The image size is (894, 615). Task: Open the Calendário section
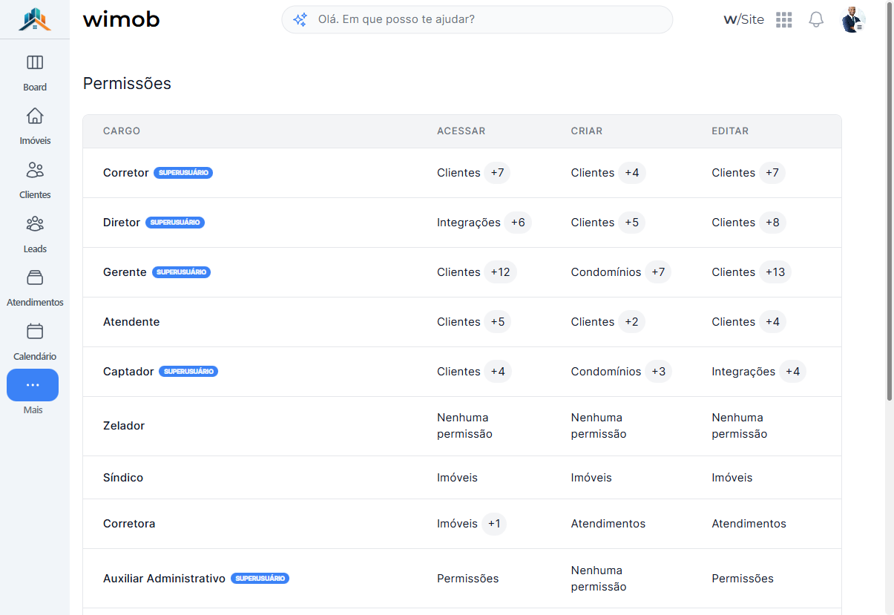pos(35,342)
